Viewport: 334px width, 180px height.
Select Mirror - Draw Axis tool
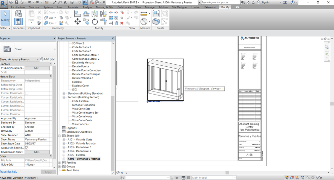click(103, 14)
